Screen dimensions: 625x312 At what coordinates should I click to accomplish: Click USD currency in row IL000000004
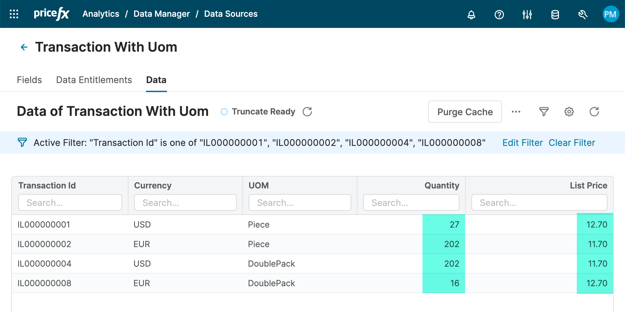pyautogui.click(x=142, y=263)
